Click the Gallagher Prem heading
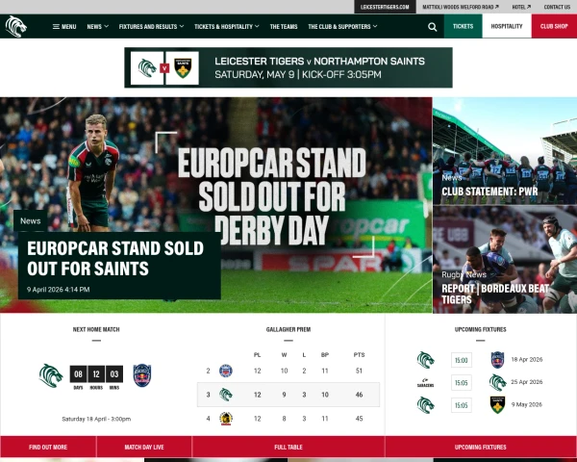 click(288, 329)
